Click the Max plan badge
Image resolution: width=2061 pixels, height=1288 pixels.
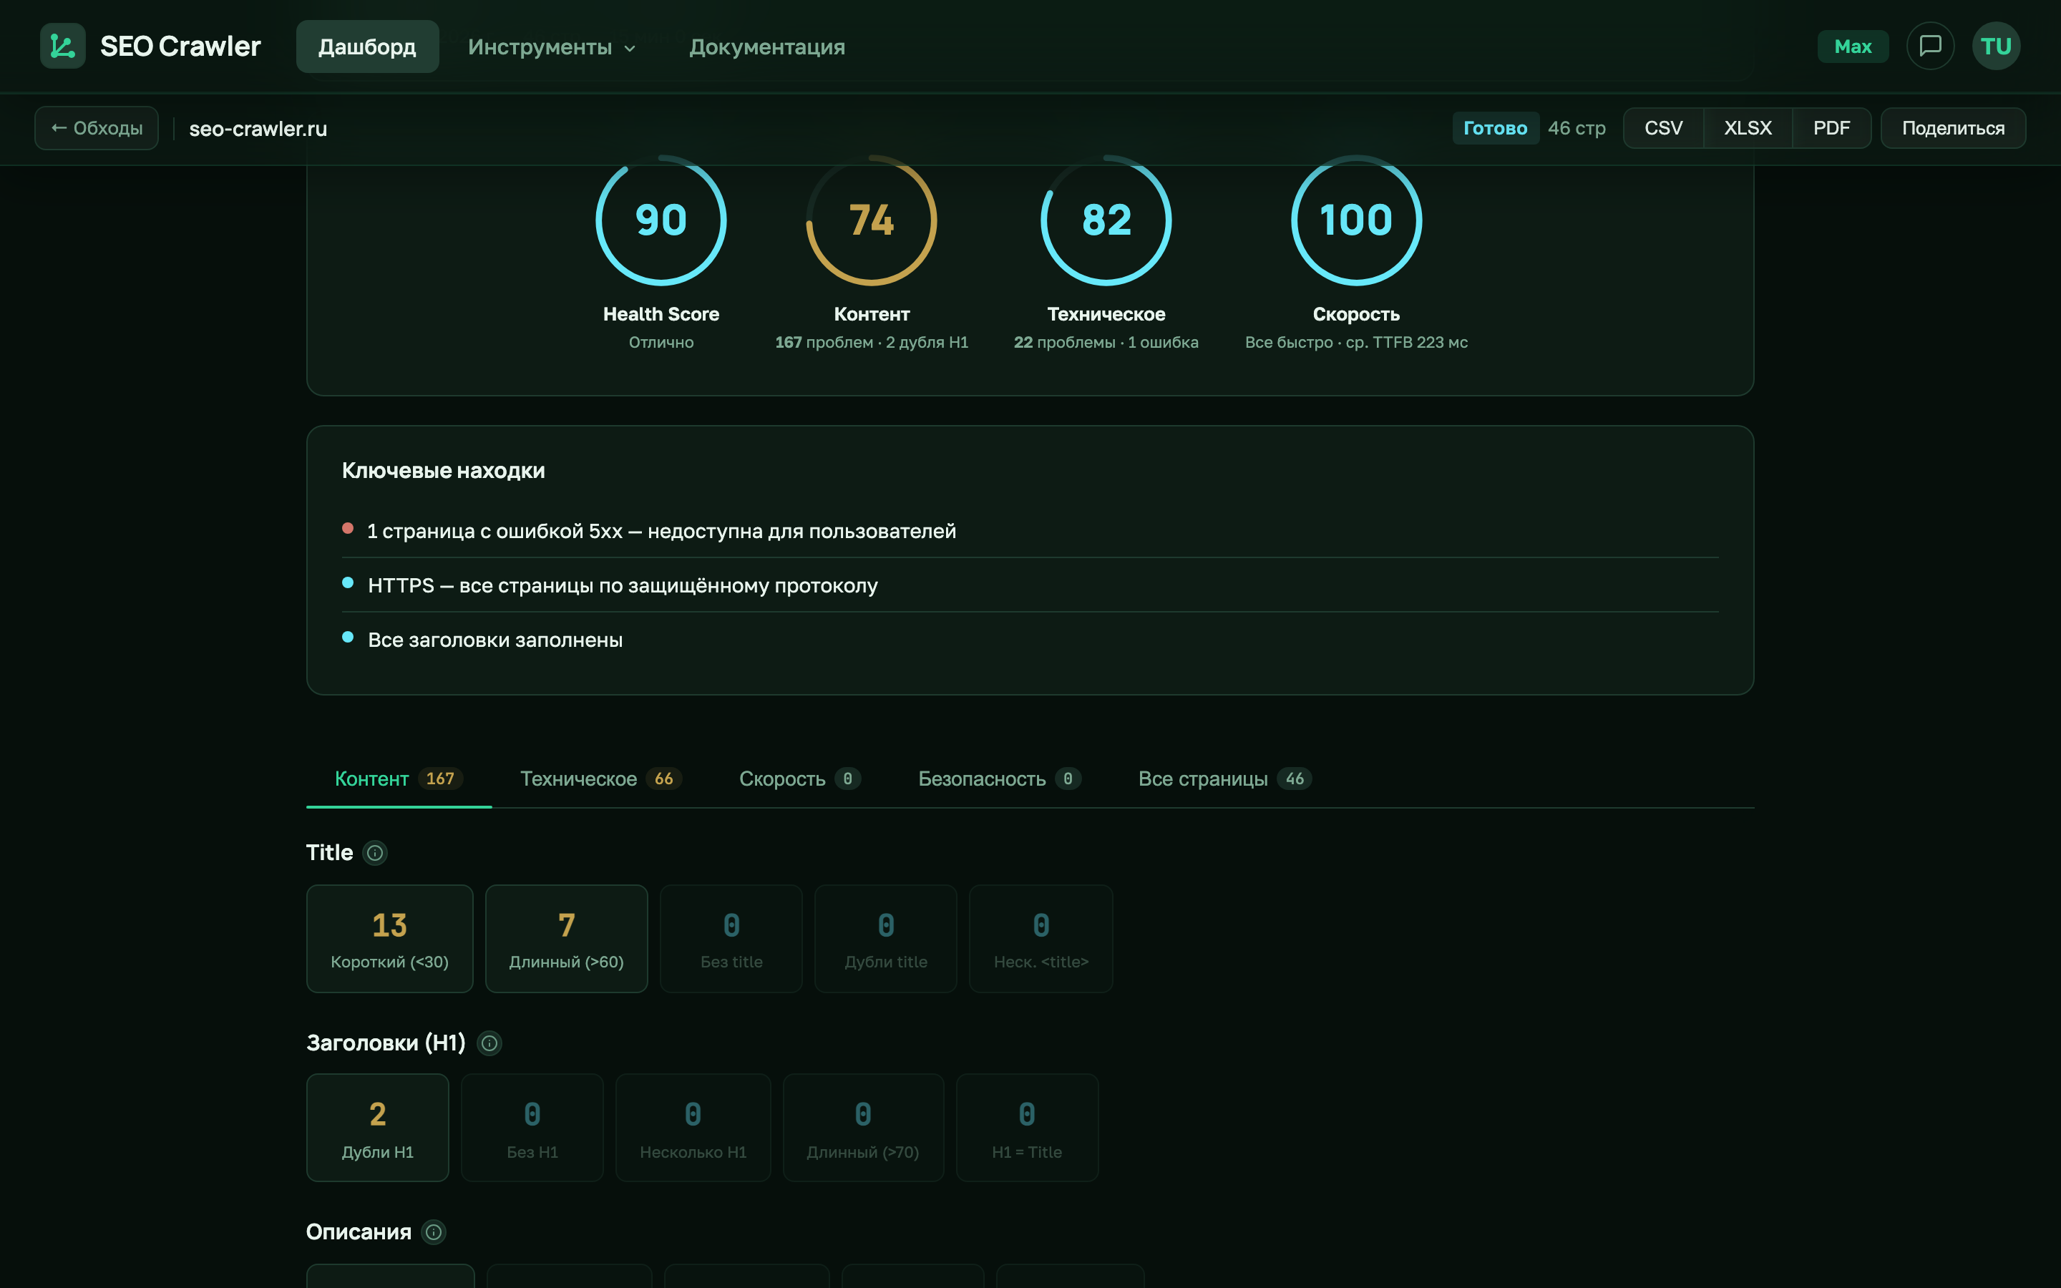tap(1852, 46)
